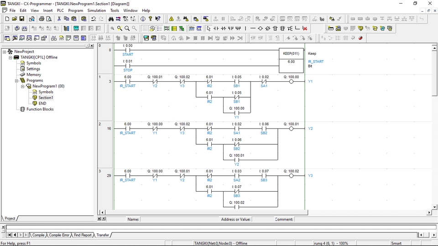Select the Project workspace tab
The width and height of the screenshot is (438, 246).
(x=10, y=218)
